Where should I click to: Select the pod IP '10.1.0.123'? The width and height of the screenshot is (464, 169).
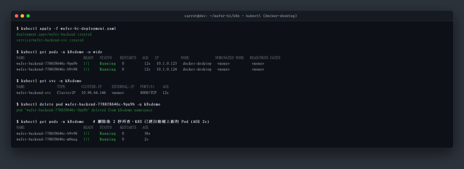point(167,64)
